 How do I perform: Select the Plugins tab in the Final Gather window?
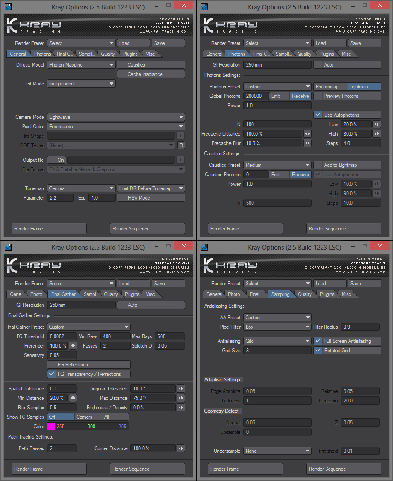pos(132,294)
